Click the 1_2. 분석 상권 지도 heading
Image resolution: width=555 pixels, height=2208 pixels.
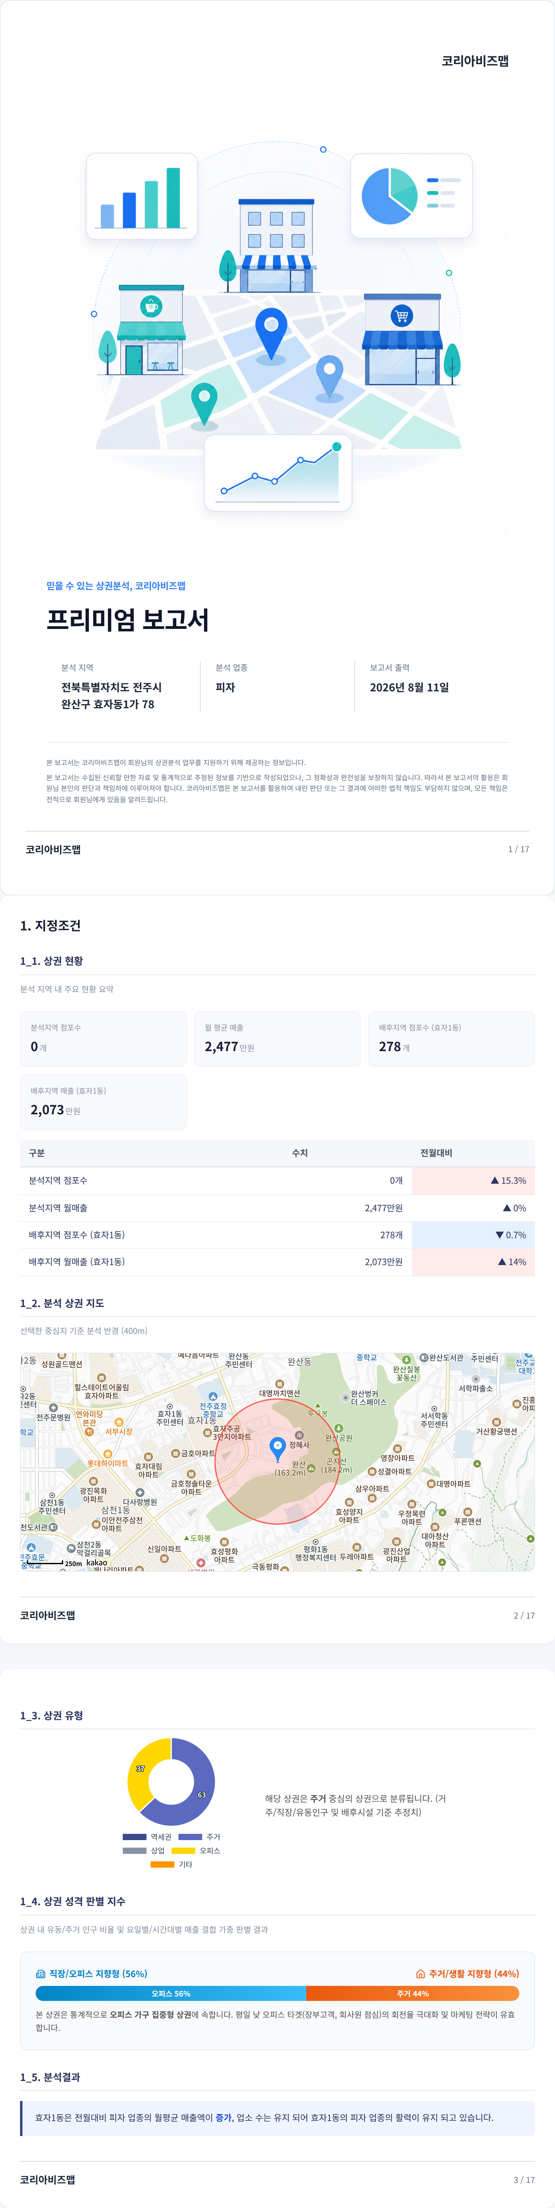(62, 1303)
